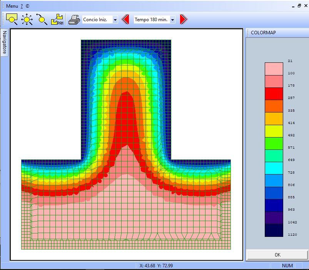Click the printer icon
Image resolution: width=309 pixels, height=270 pixels.
coord(74,20)
